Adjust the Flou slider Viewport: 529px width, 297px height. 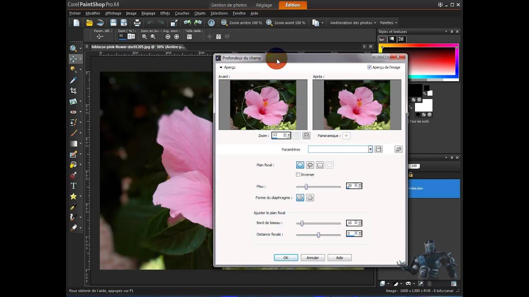click(x=318, y=186)
